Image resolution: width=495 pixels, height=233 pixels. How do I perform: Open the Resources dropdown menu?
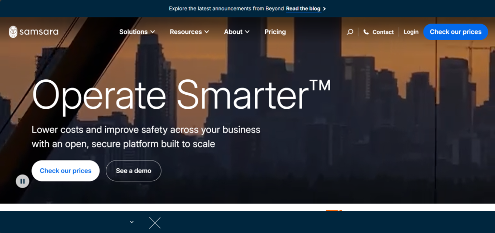point(189,32)
